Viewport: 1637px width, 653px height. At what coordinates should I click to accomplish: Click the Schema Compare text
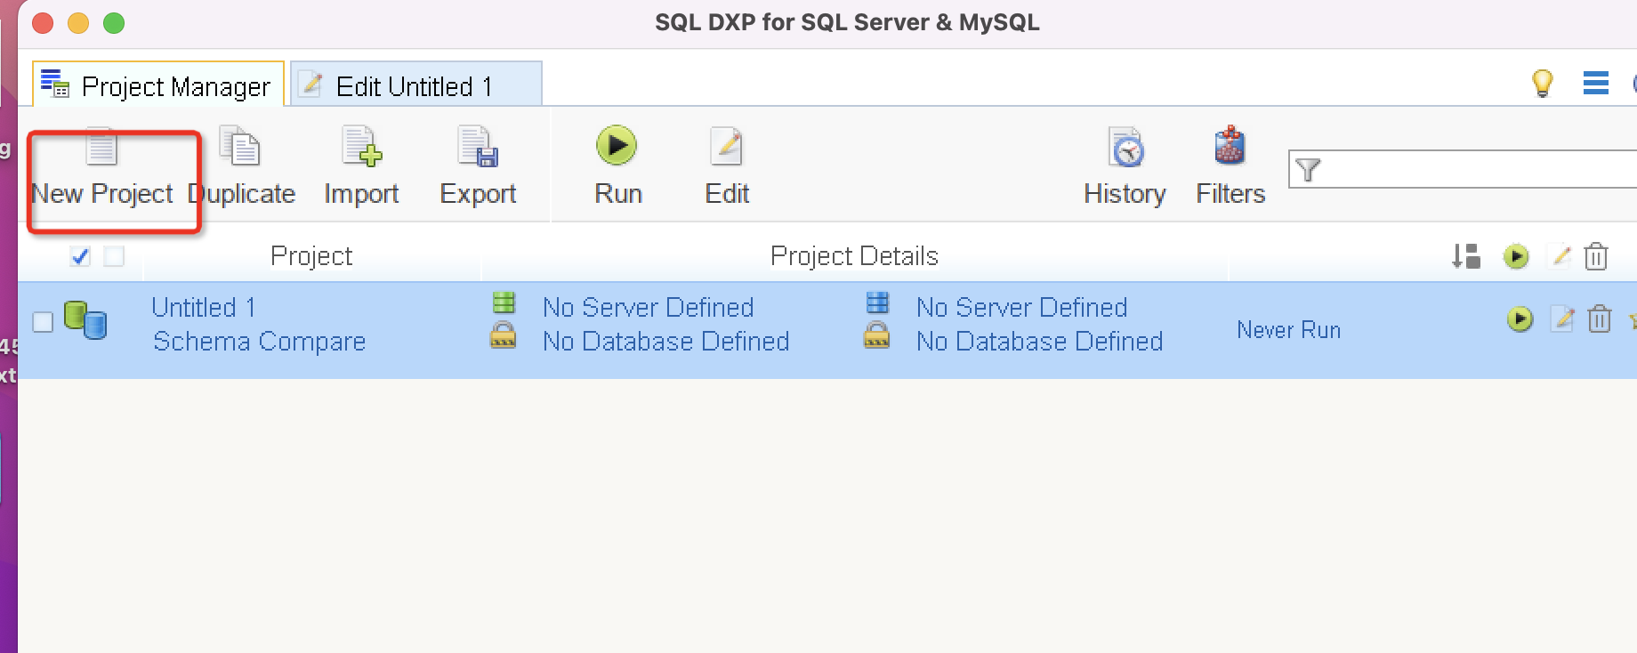pos(259,342)
